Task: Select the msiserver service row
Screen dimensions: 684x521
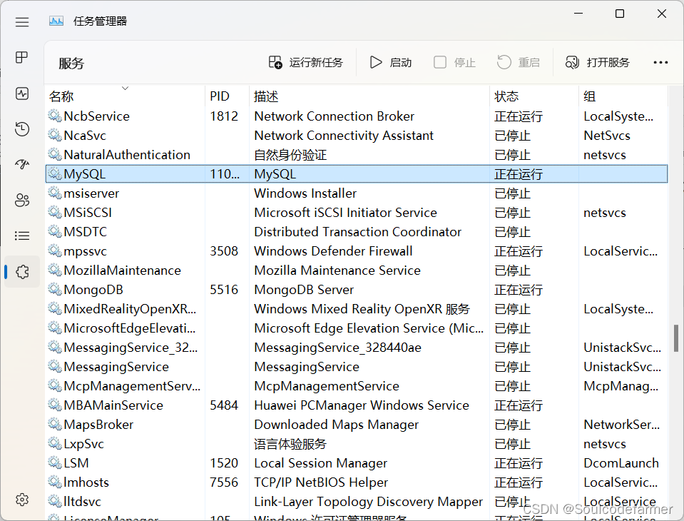Action: pyautogui.click(x=357, y=193)
